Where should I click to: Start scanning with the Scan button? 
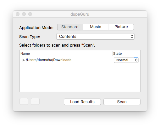122,102
